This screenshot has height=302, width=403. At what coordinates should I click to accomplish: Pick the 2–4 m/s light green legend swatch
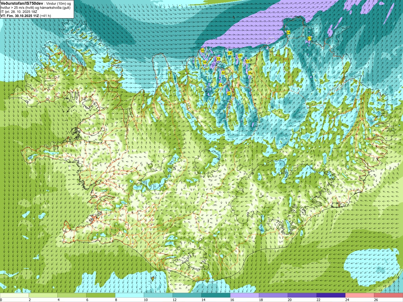pyautogui.click(x=43, y=295)
